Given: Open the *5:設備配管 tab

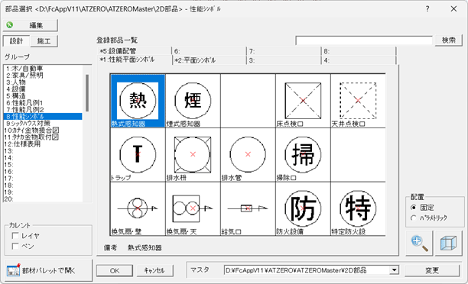Looking at the screenshot, I should [x=135, y=51].
